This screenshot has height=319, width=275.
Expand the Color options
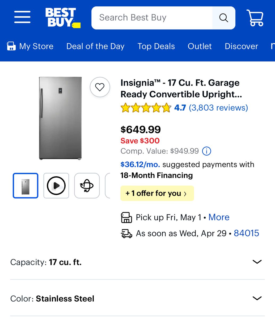coord(257,299)
